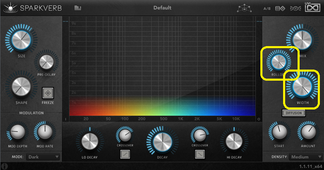Toggle the Freeze snowflake button
Viewport: 324px width, 170px height.
[48, 93]
